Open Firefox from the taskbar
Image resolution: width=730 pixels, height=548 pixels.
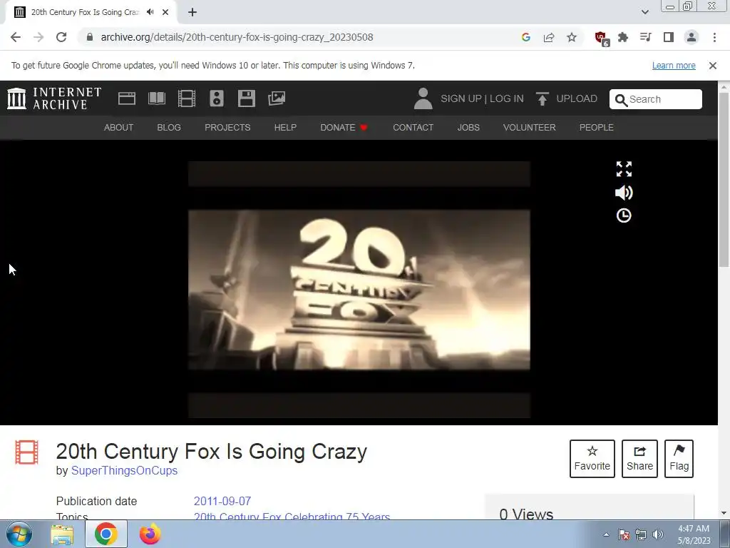point(150,534)
